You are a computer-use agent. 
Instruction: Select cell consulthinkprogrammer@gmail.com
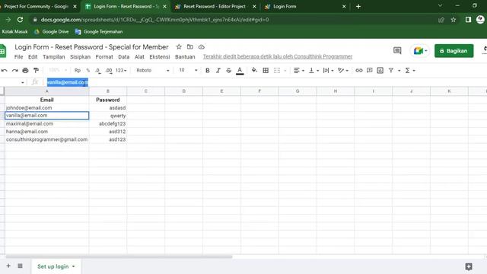(x=47, y=139)
